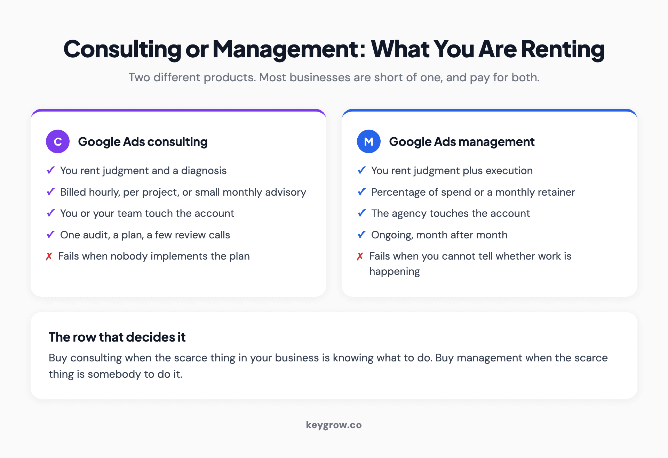Click red X beside 'Fails when nobody implements the plan'
The height and width of the screenshot is (458, 668).
click(x=49, y=256)
